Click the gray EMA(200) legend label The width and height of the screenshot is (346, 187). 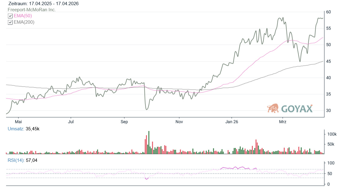(x=24, y=22)
